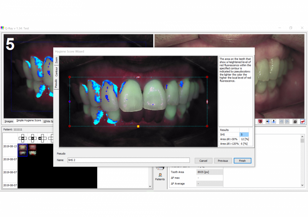
Task: Select the first tooth-surface cross icon
Action: pos(23,138)
